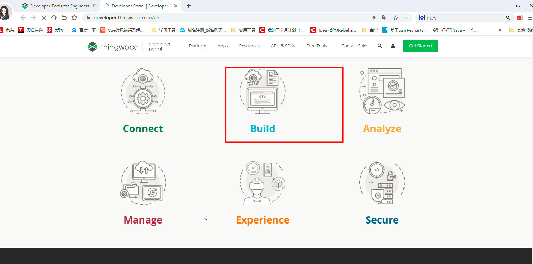Open the site search magnifier in navbar
This screenshot has height=264, width=533.
(380, 46)
